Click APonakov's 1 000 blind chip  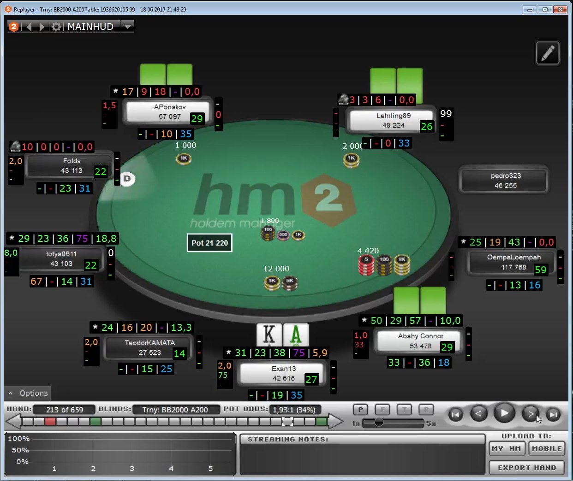click(x=184, y=158)
